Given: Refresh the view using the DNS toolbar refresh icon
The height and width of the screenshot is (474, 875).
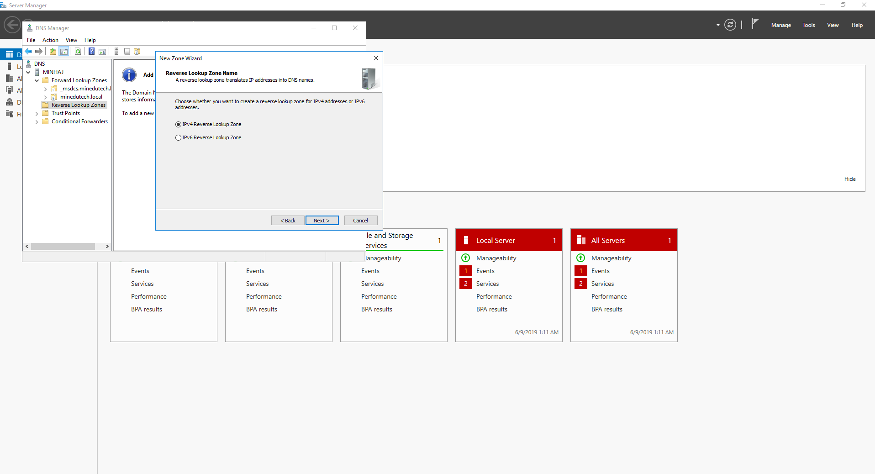Looking at the screenshot, I should click(78, 51).
